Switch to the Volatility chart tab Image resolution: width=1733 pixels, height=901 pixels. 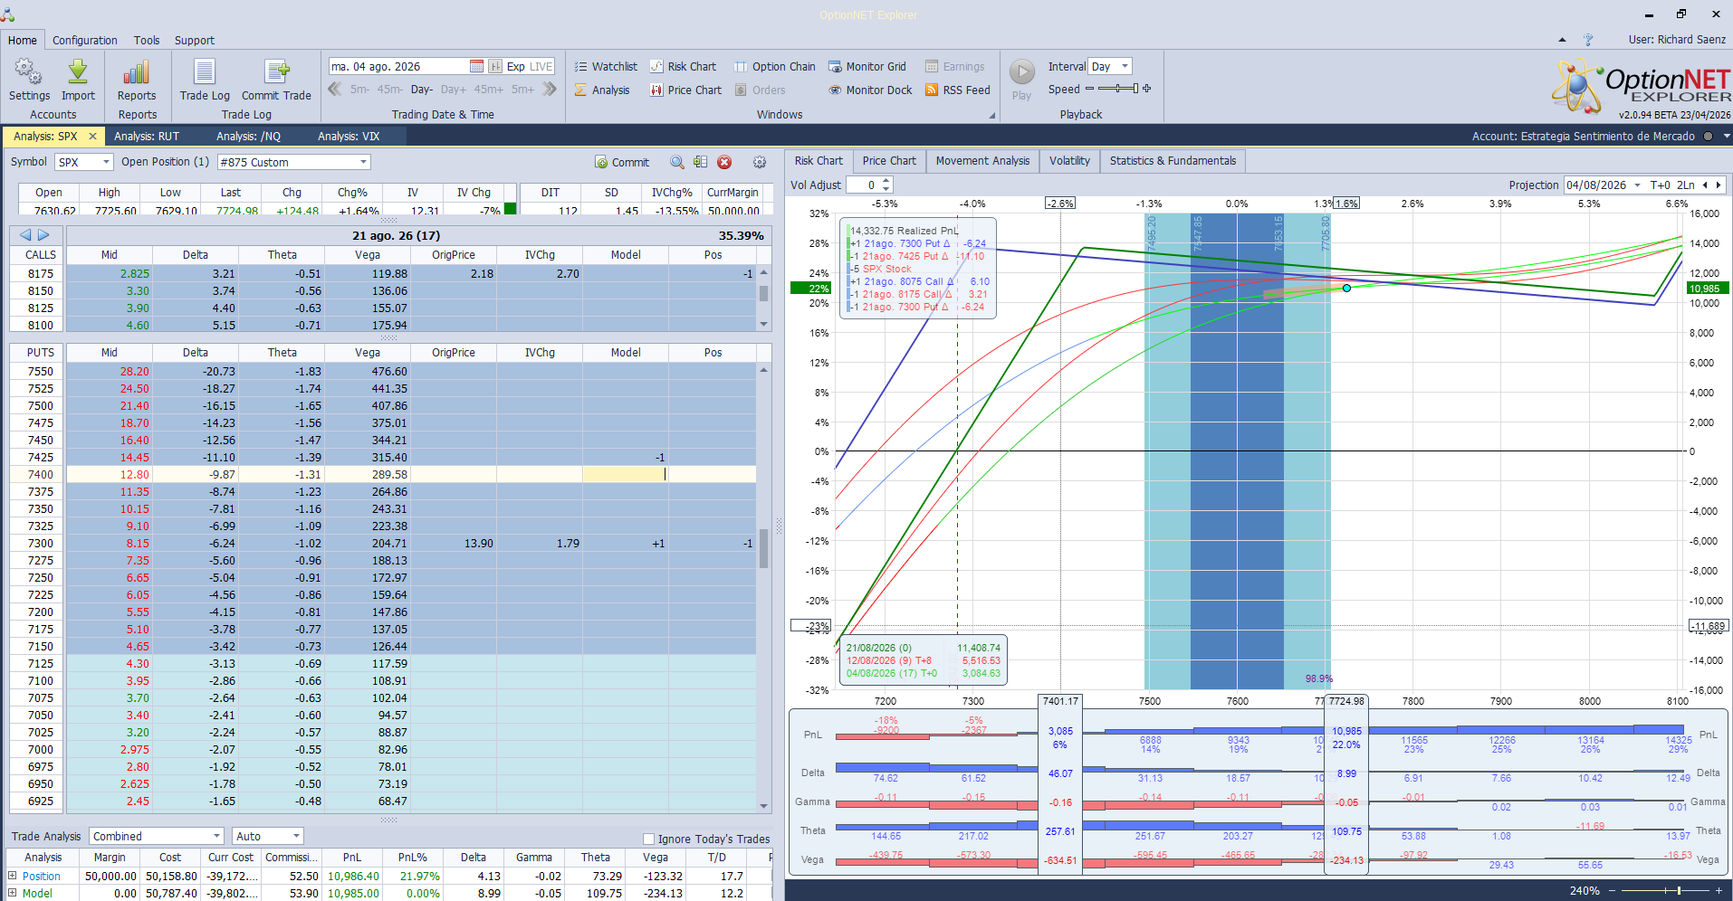click(x=1069, y=161)
